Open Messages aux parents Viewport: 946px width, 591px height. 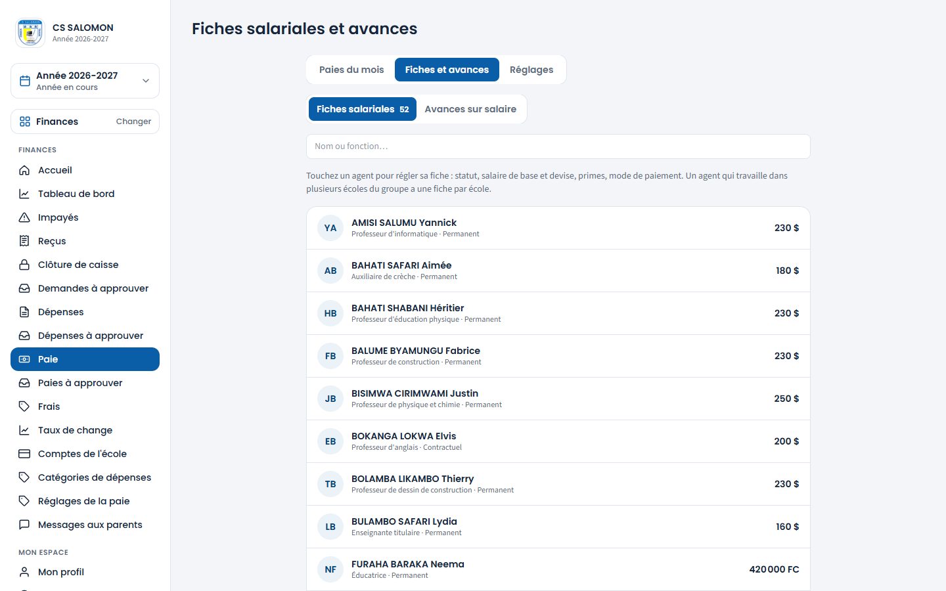point(85,525)
